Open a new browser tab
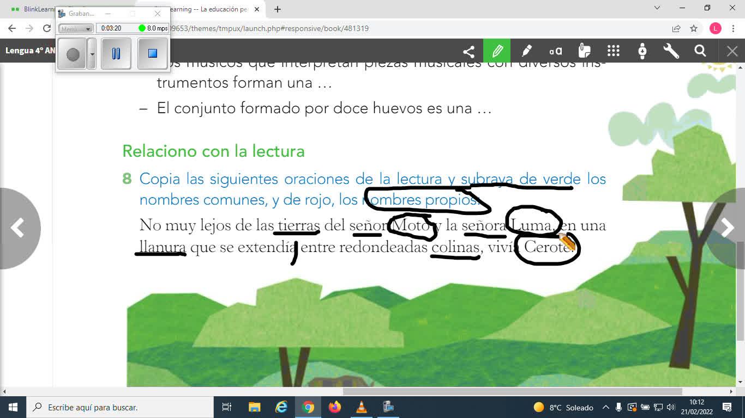Image resolution: width=745 pixels, height=418 pixels. (278, 9)
